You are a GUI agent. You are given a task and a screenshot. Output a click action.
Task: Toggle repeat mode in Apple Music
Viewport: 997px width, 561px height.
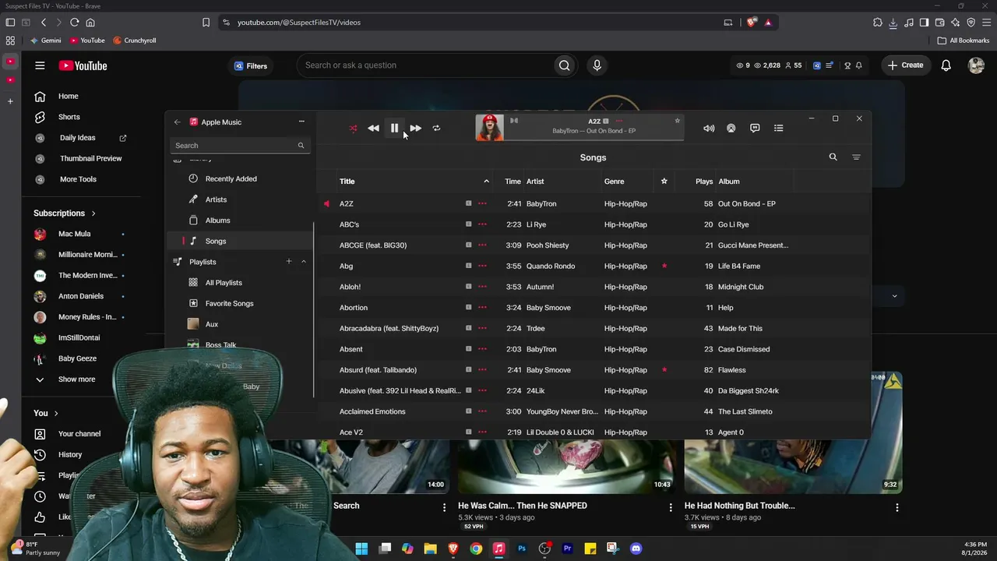[436, 129]
